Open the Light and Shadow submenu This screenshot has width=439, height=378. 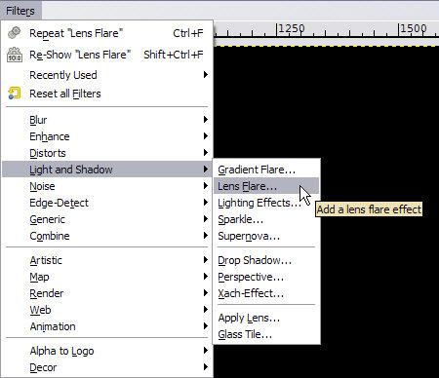pos(107,170)
